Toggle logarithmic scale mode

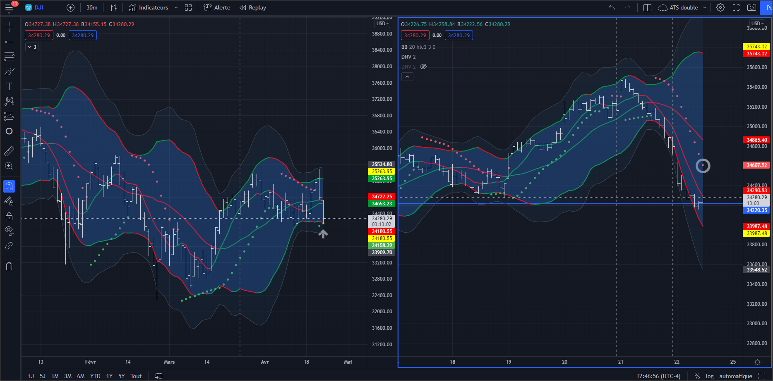coord(710,376)
